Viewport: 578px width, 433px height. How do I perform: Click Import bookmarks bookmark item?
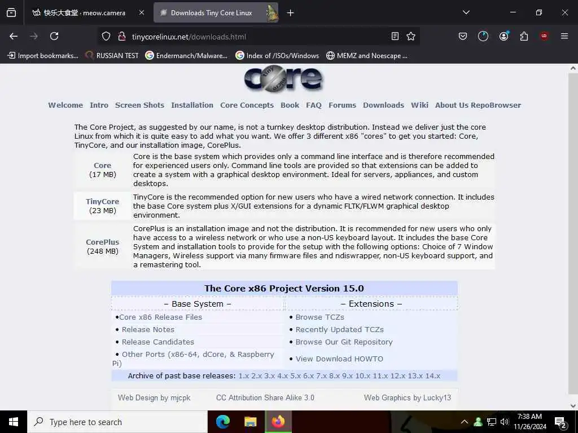tap(43, 56)
